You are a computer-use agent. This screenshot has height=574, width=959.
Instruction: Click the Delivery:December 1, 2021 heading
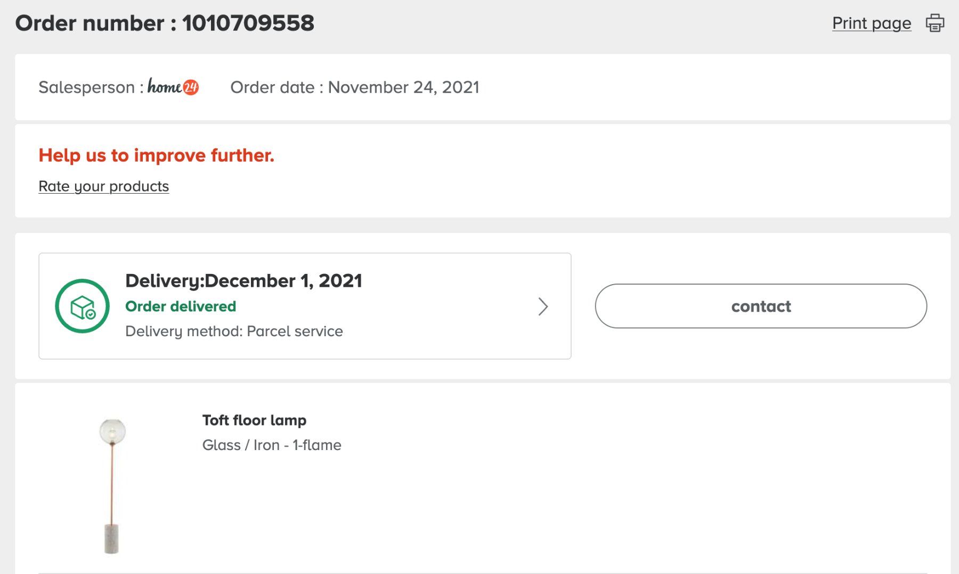point(243,280)
